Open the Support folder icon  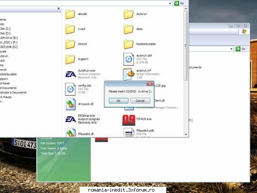tap(70, 59)
